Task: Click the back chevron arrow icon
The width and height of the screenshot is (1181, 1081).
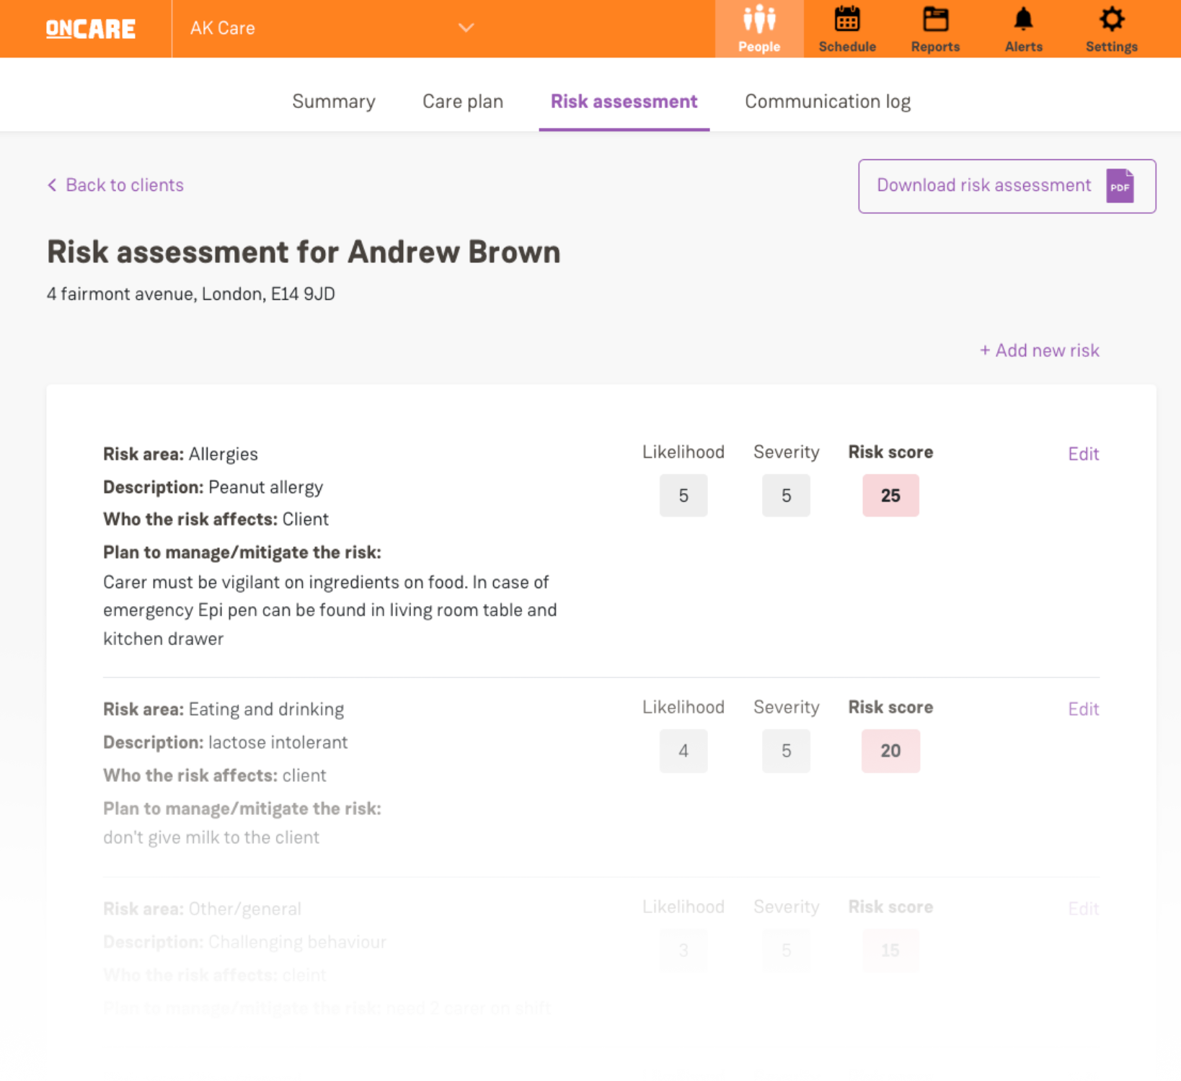Action: point(52,185)
